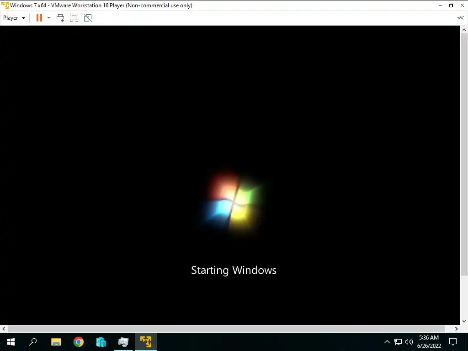
Task: Open File Explorer from taskbar
Action: (x=56, y=342)
